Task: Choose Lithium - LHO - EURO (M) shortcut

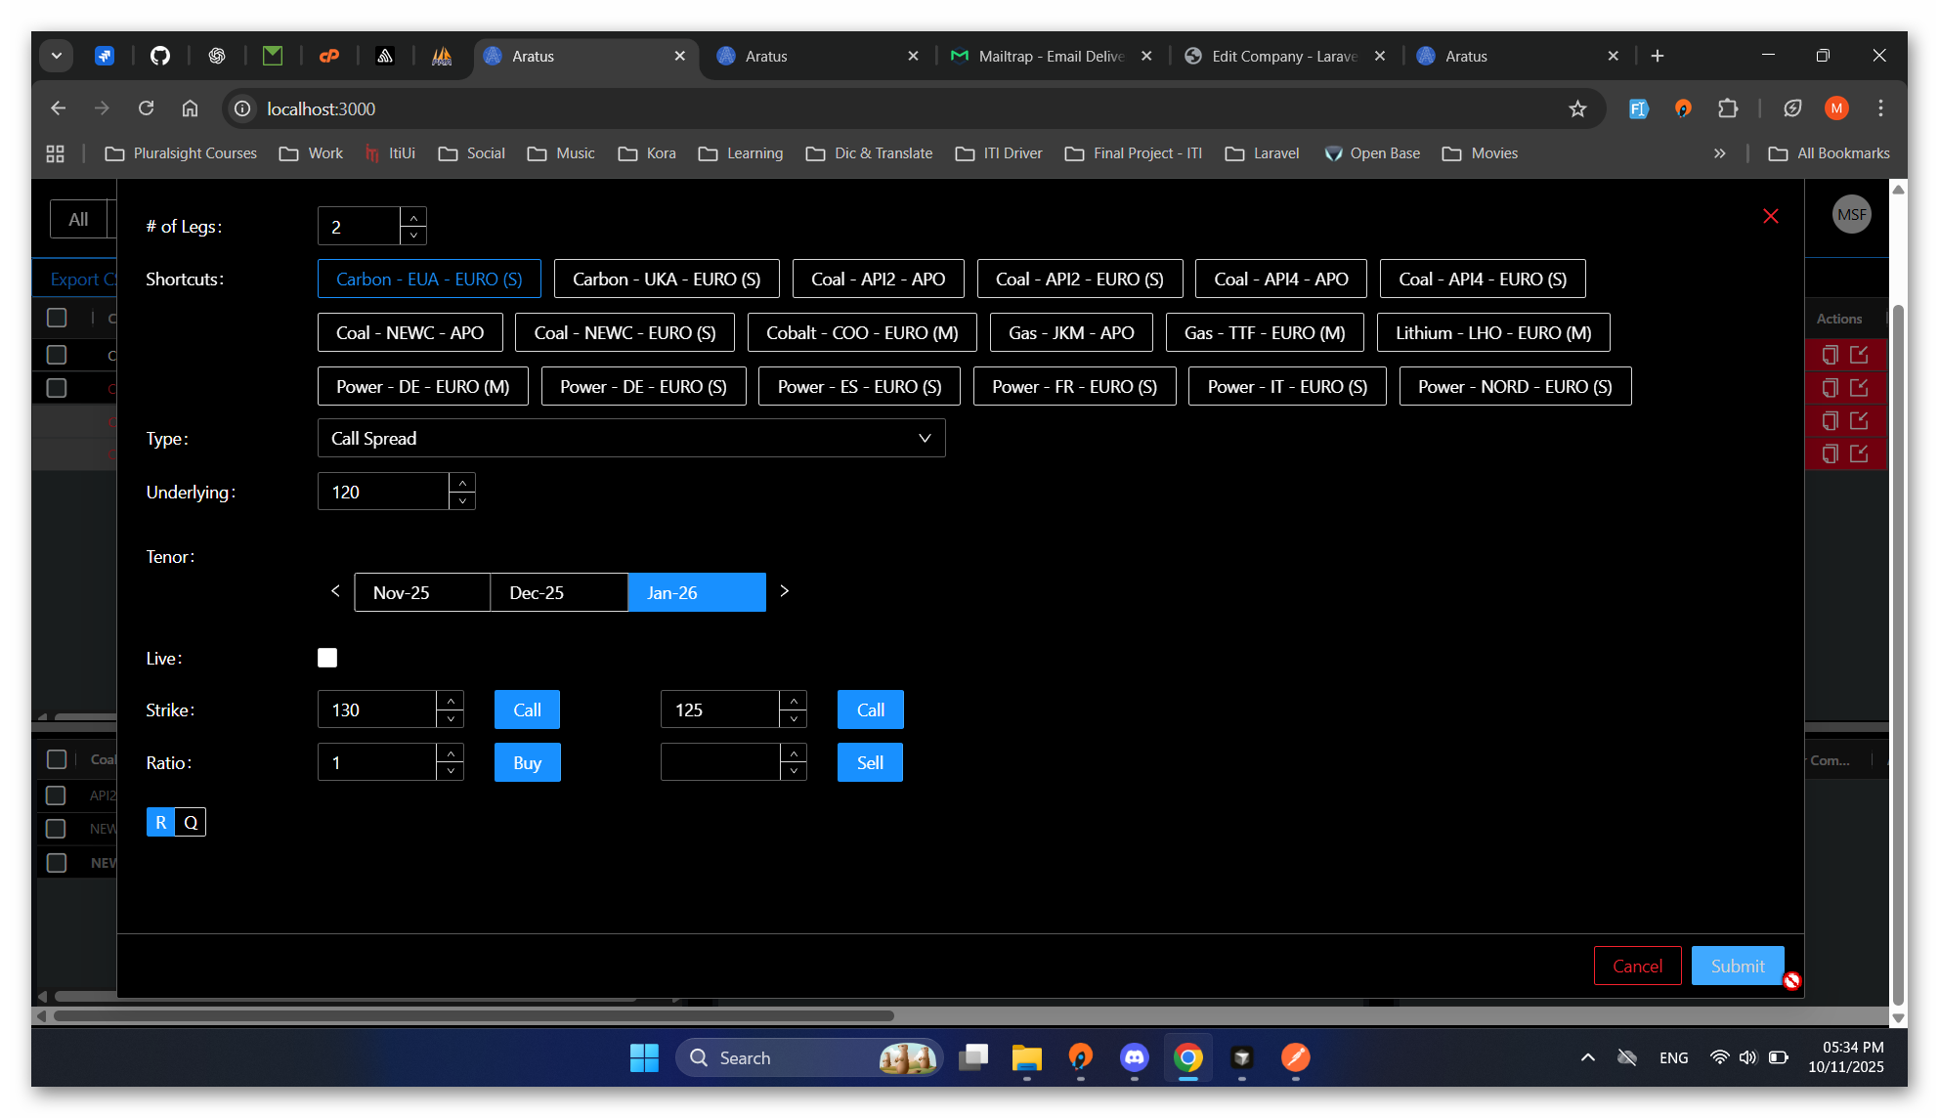Action: (x=1493, y=332)
